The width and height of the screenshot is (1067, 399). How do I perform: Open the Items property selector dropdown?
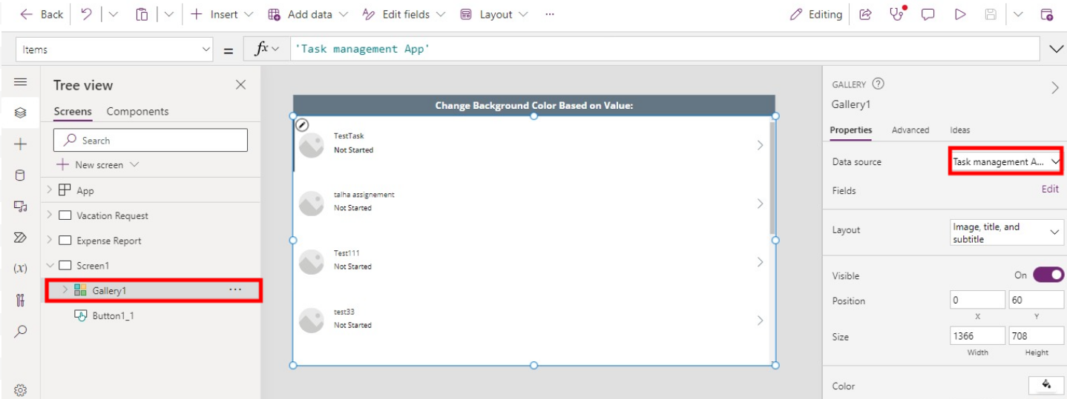[116, 50]
